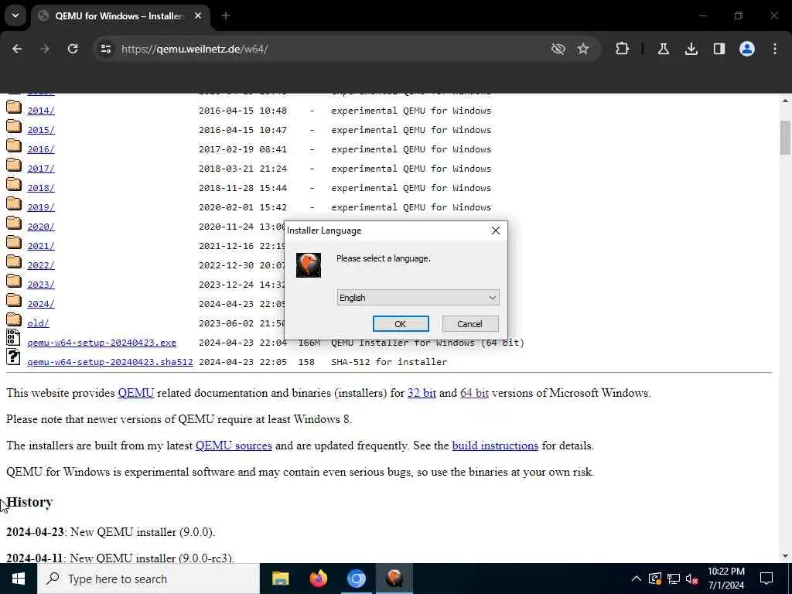Open the notification center icon

click(766, 579)
